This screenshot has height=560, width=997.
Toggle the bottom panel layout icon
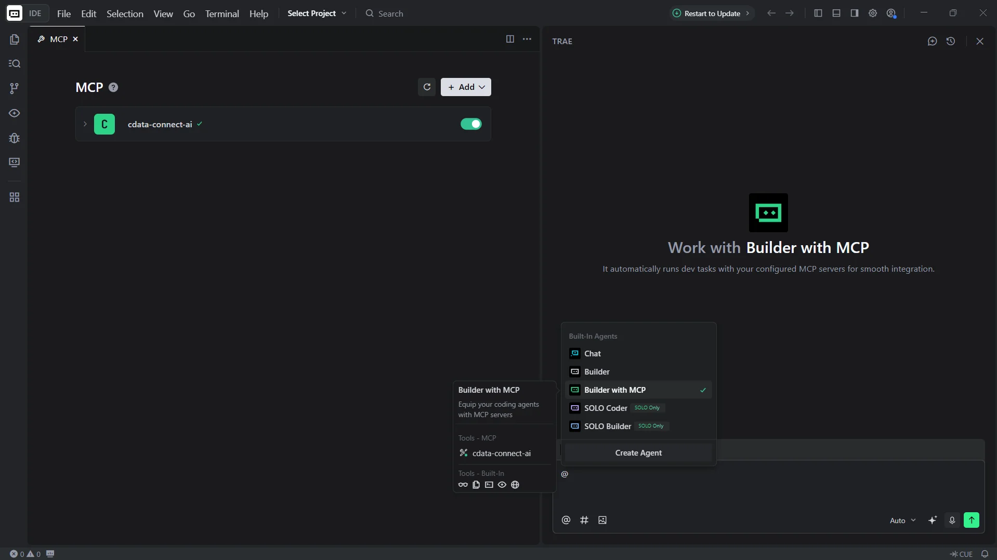[x=836, y=14]
